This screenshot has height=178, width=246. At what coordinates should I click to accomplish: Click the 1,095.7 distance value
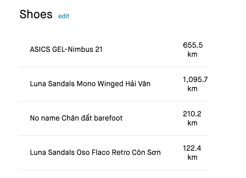(x=195, y=80)
